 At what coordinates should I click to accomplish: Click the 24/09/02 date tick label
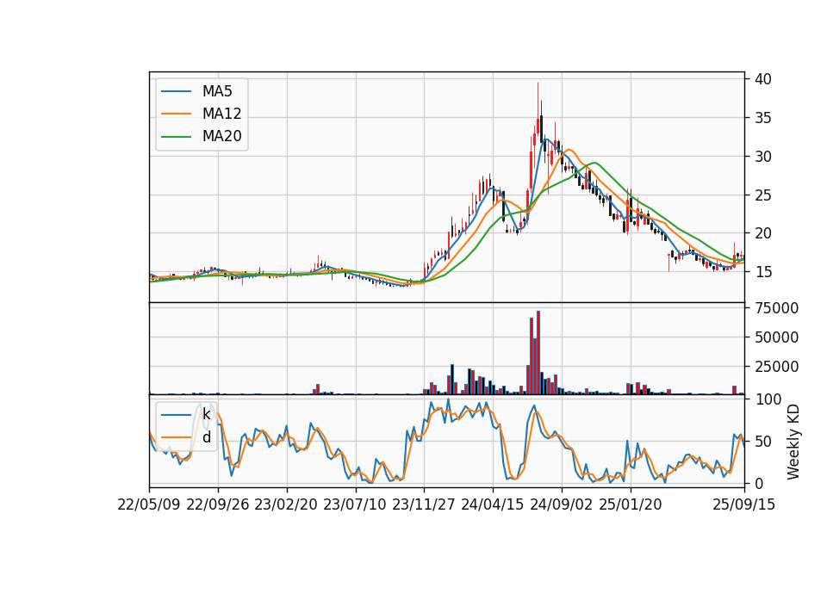click(x=561, y=504)
